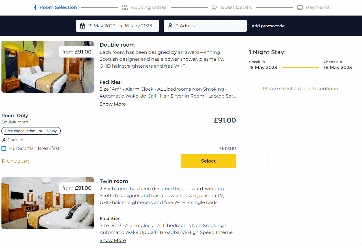Click the flag icon beside 'Only 2 Left'
The height and width of the screenshot is (248, 362).
click(x=3, y=161)
